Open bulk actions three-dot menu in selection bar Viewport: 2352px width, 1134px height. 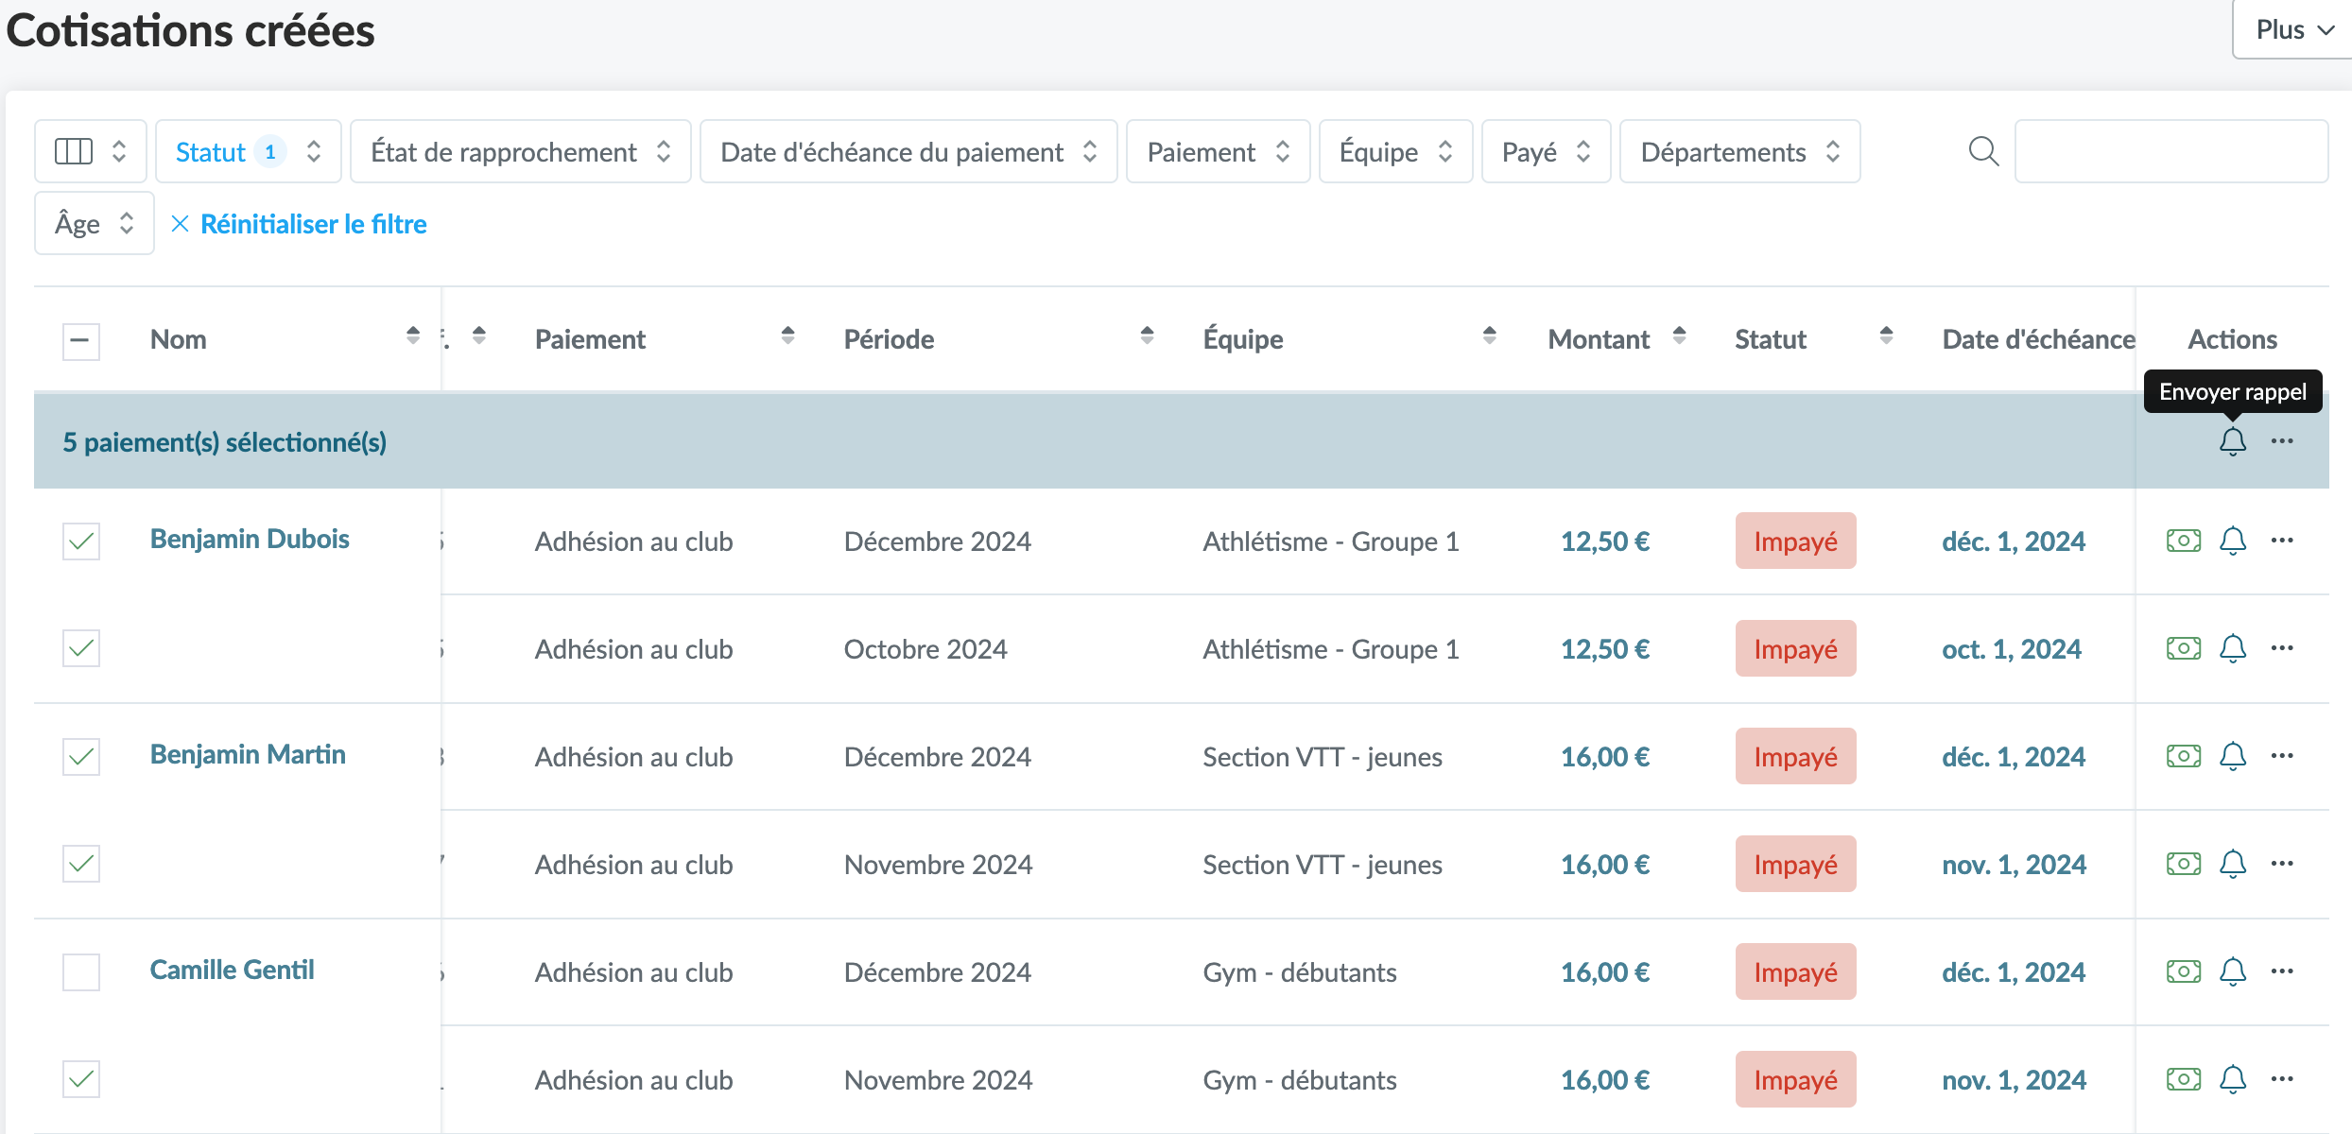(x=2282, y=441)
